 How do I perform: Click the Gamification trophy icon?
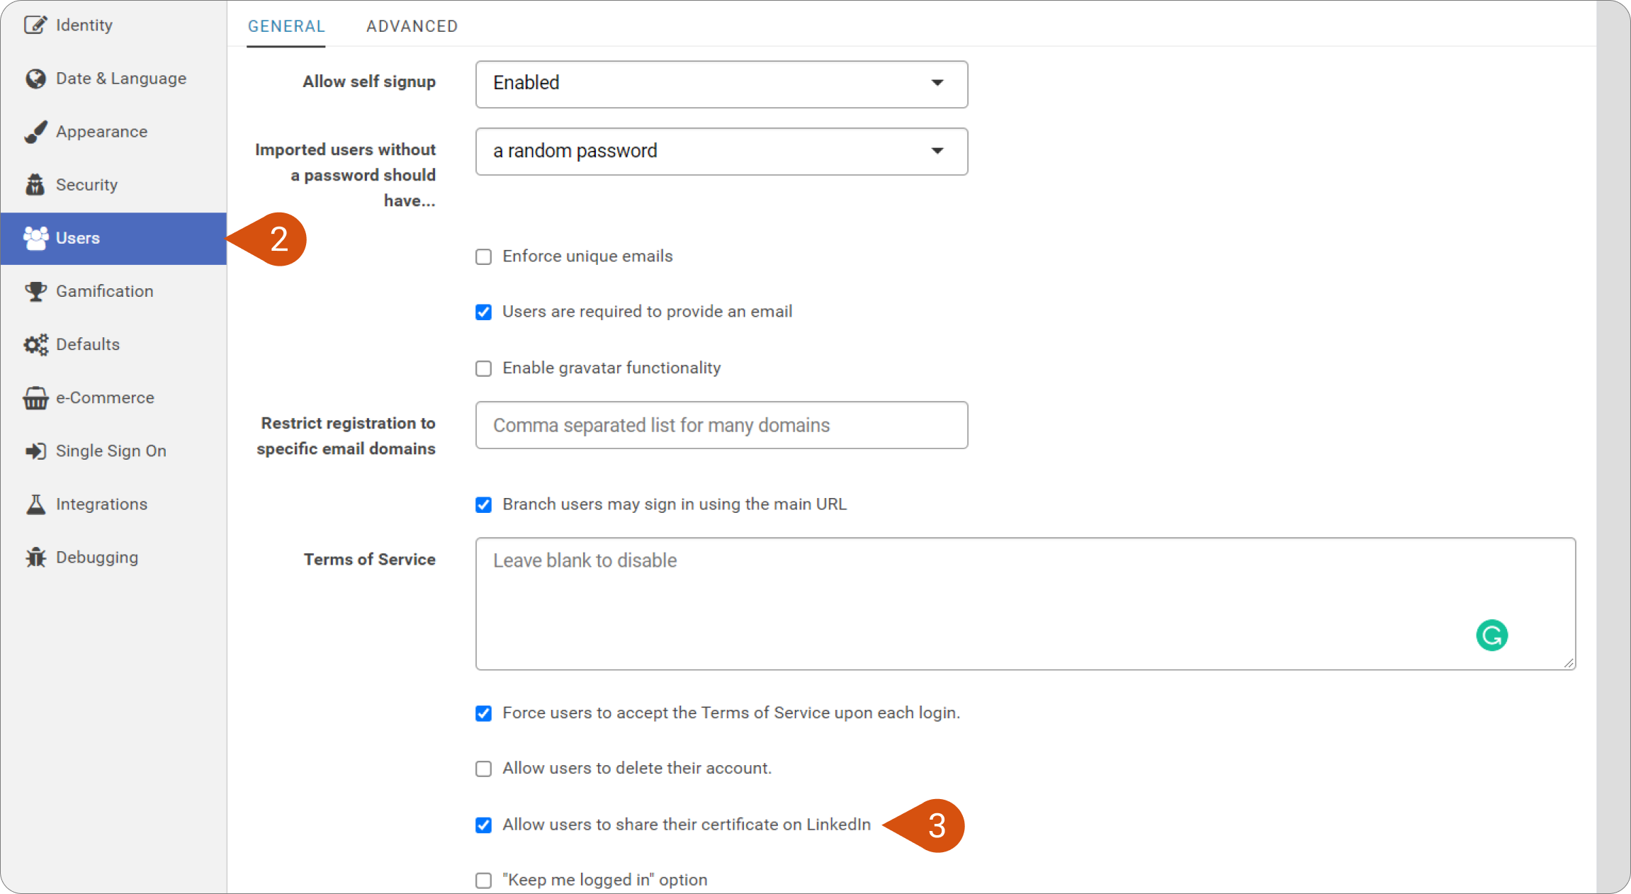pos(35,291)
